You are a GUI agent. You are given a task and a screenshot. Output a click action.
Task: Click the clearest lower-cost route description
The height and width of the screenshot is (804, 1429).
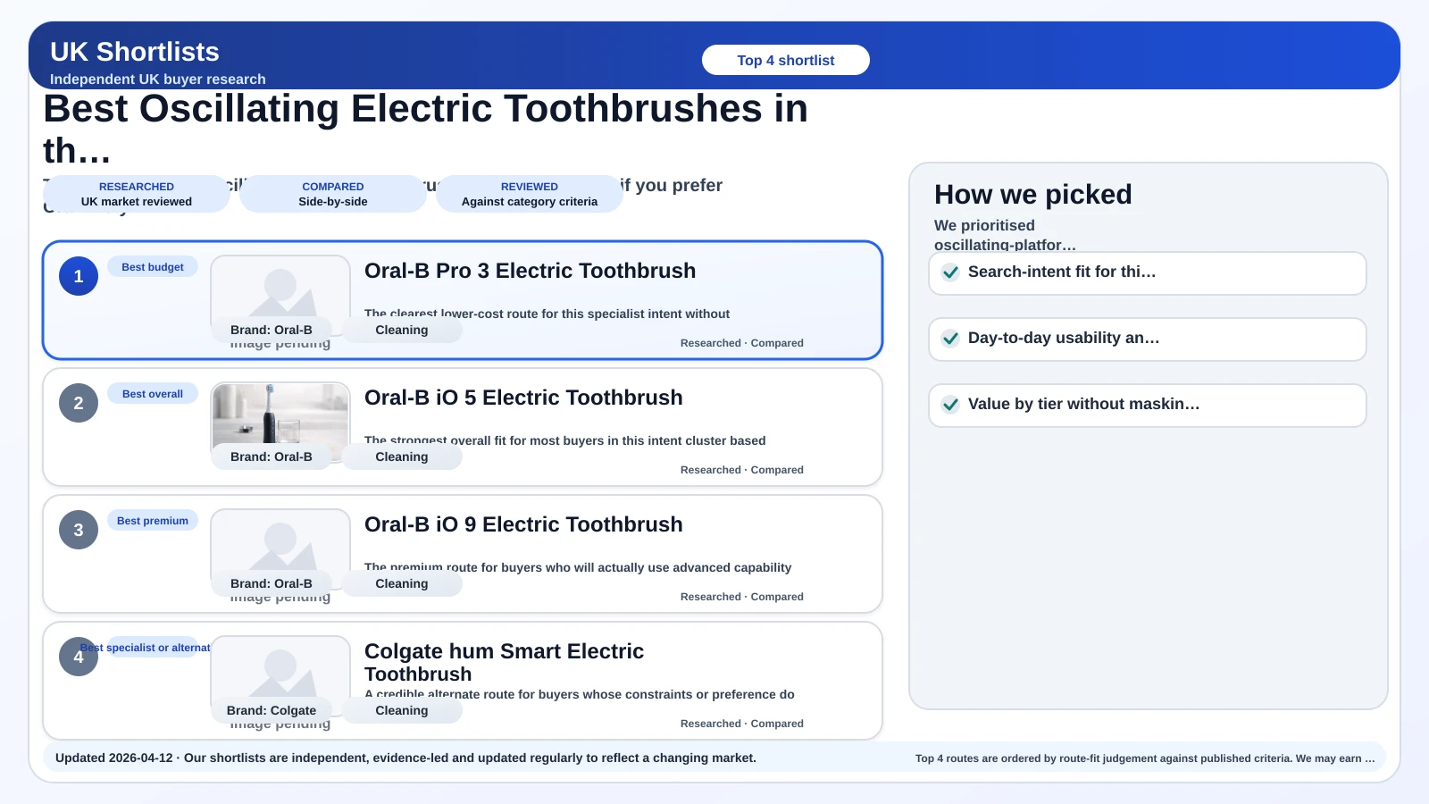[547, 314]
